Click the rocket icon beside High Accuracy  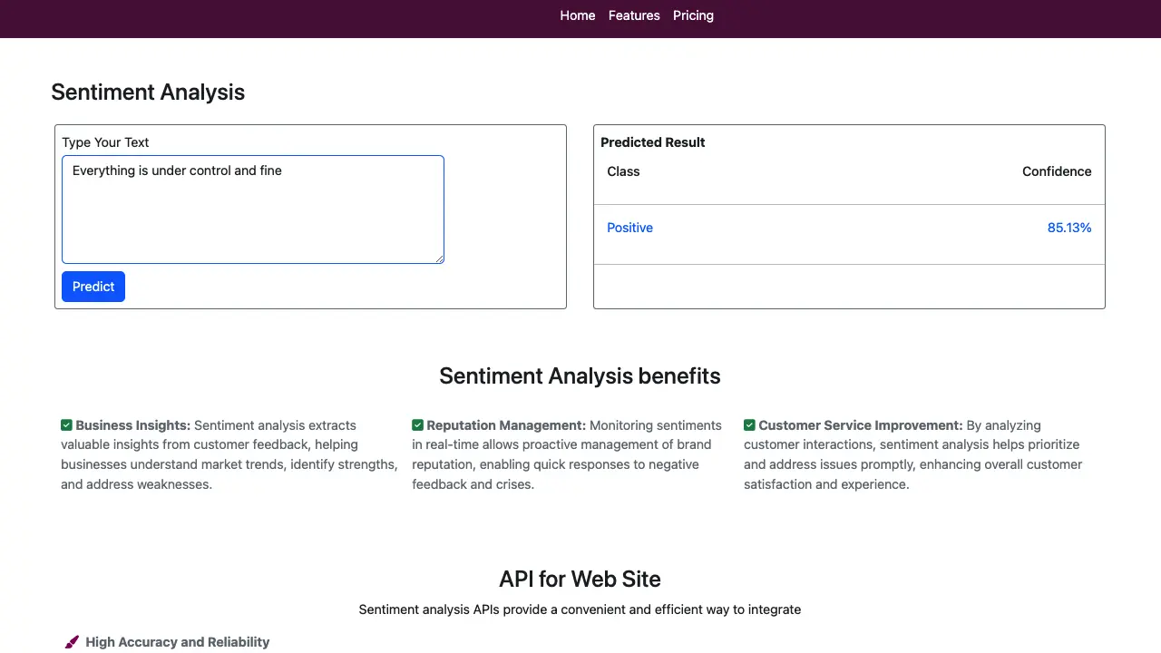point(72,642)
